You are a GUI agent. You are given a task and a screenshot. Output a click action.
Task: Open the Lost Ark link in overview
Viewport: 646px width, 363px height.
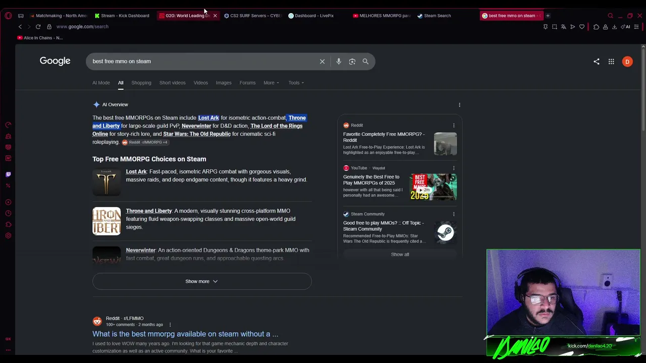[208, 118]
